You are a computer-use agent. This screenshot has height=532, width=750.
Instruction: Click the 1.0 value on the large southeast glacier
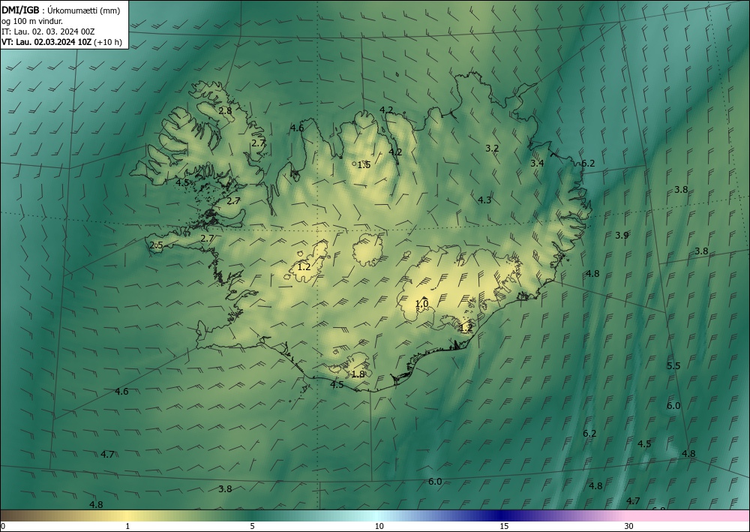pos(421,303)
